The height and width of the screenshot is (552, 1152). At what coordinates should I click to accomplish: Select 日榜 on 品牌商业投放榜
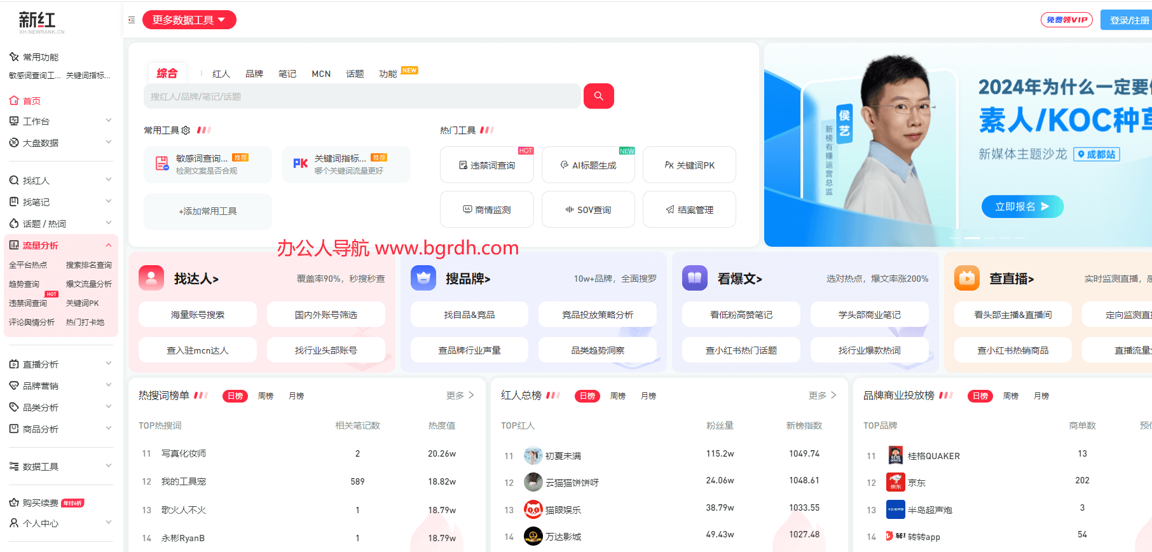point(980,396)
